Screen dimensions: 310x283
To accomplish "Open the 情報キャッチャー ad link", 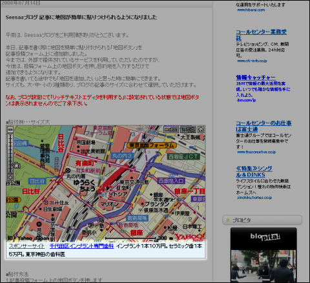I will [x=256, y=78].
